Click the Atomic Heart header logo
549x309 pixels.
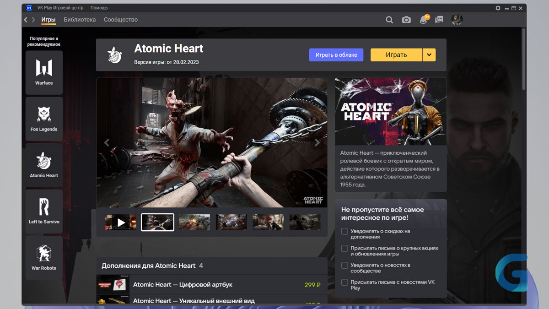[114, 55]
